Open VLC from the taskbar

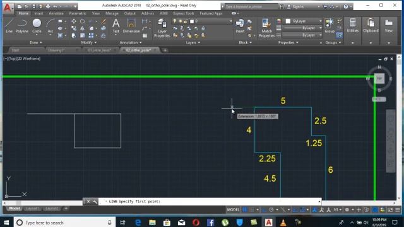point(283,223)
